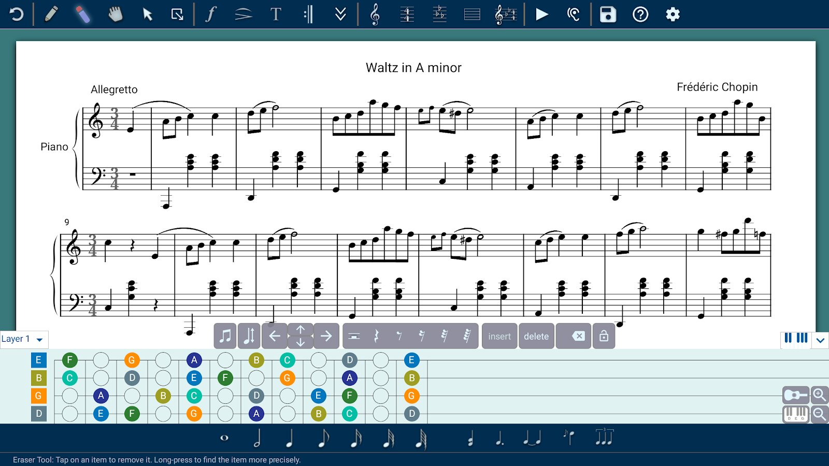This screenshot has height=466, width=829.
Task: Zoom out the fretboard
Action: [x=820, y=414]
